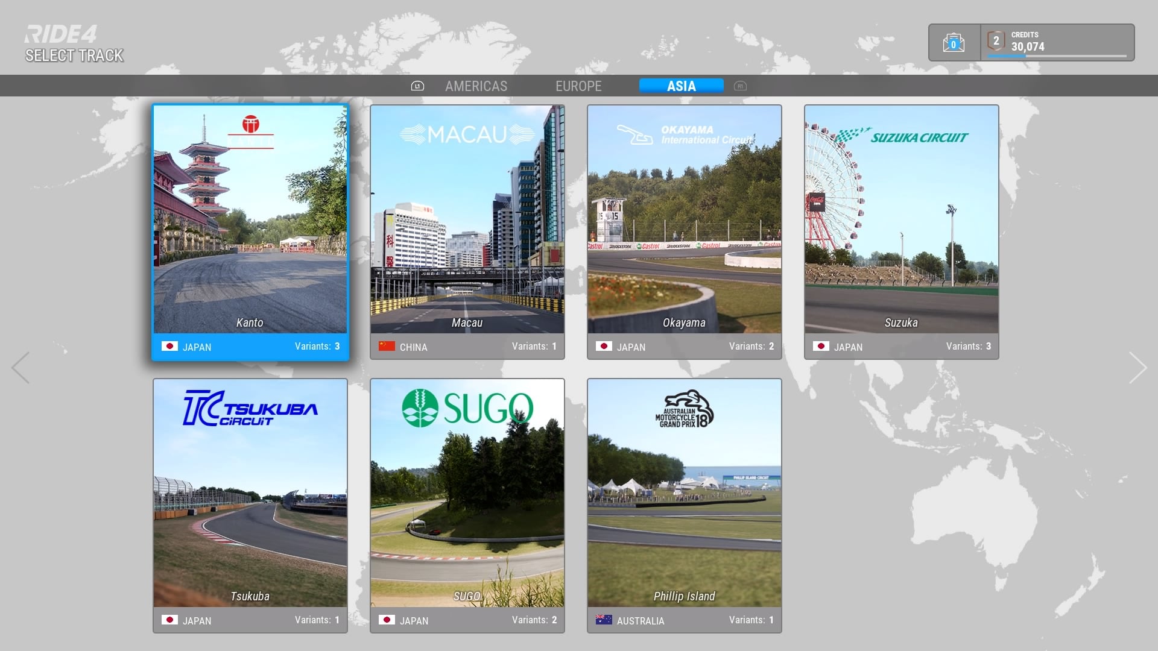Click the China flag on Macau card
Image resolution: width=1158 pixels, height=651 pixels.
click(x=387, y=347)
